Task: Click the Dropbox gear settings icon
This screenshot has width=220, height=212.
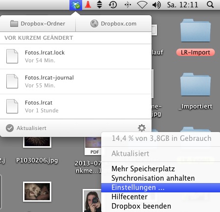Action: click(x=142, y=128)
